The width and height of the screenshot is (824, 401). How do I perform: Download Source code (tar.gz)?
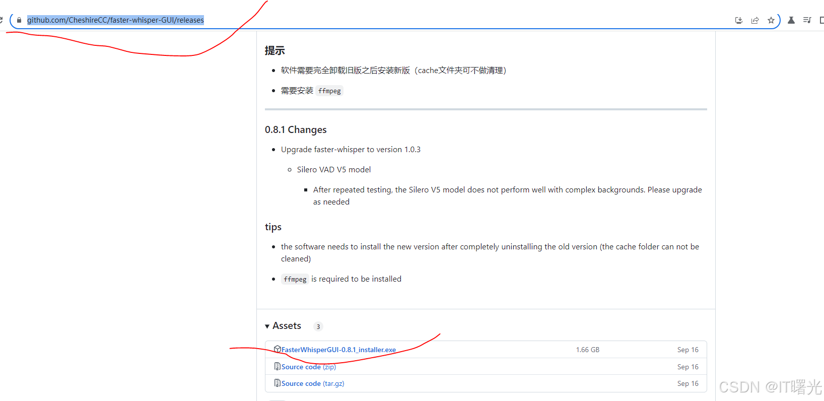(x=313, y=383)
